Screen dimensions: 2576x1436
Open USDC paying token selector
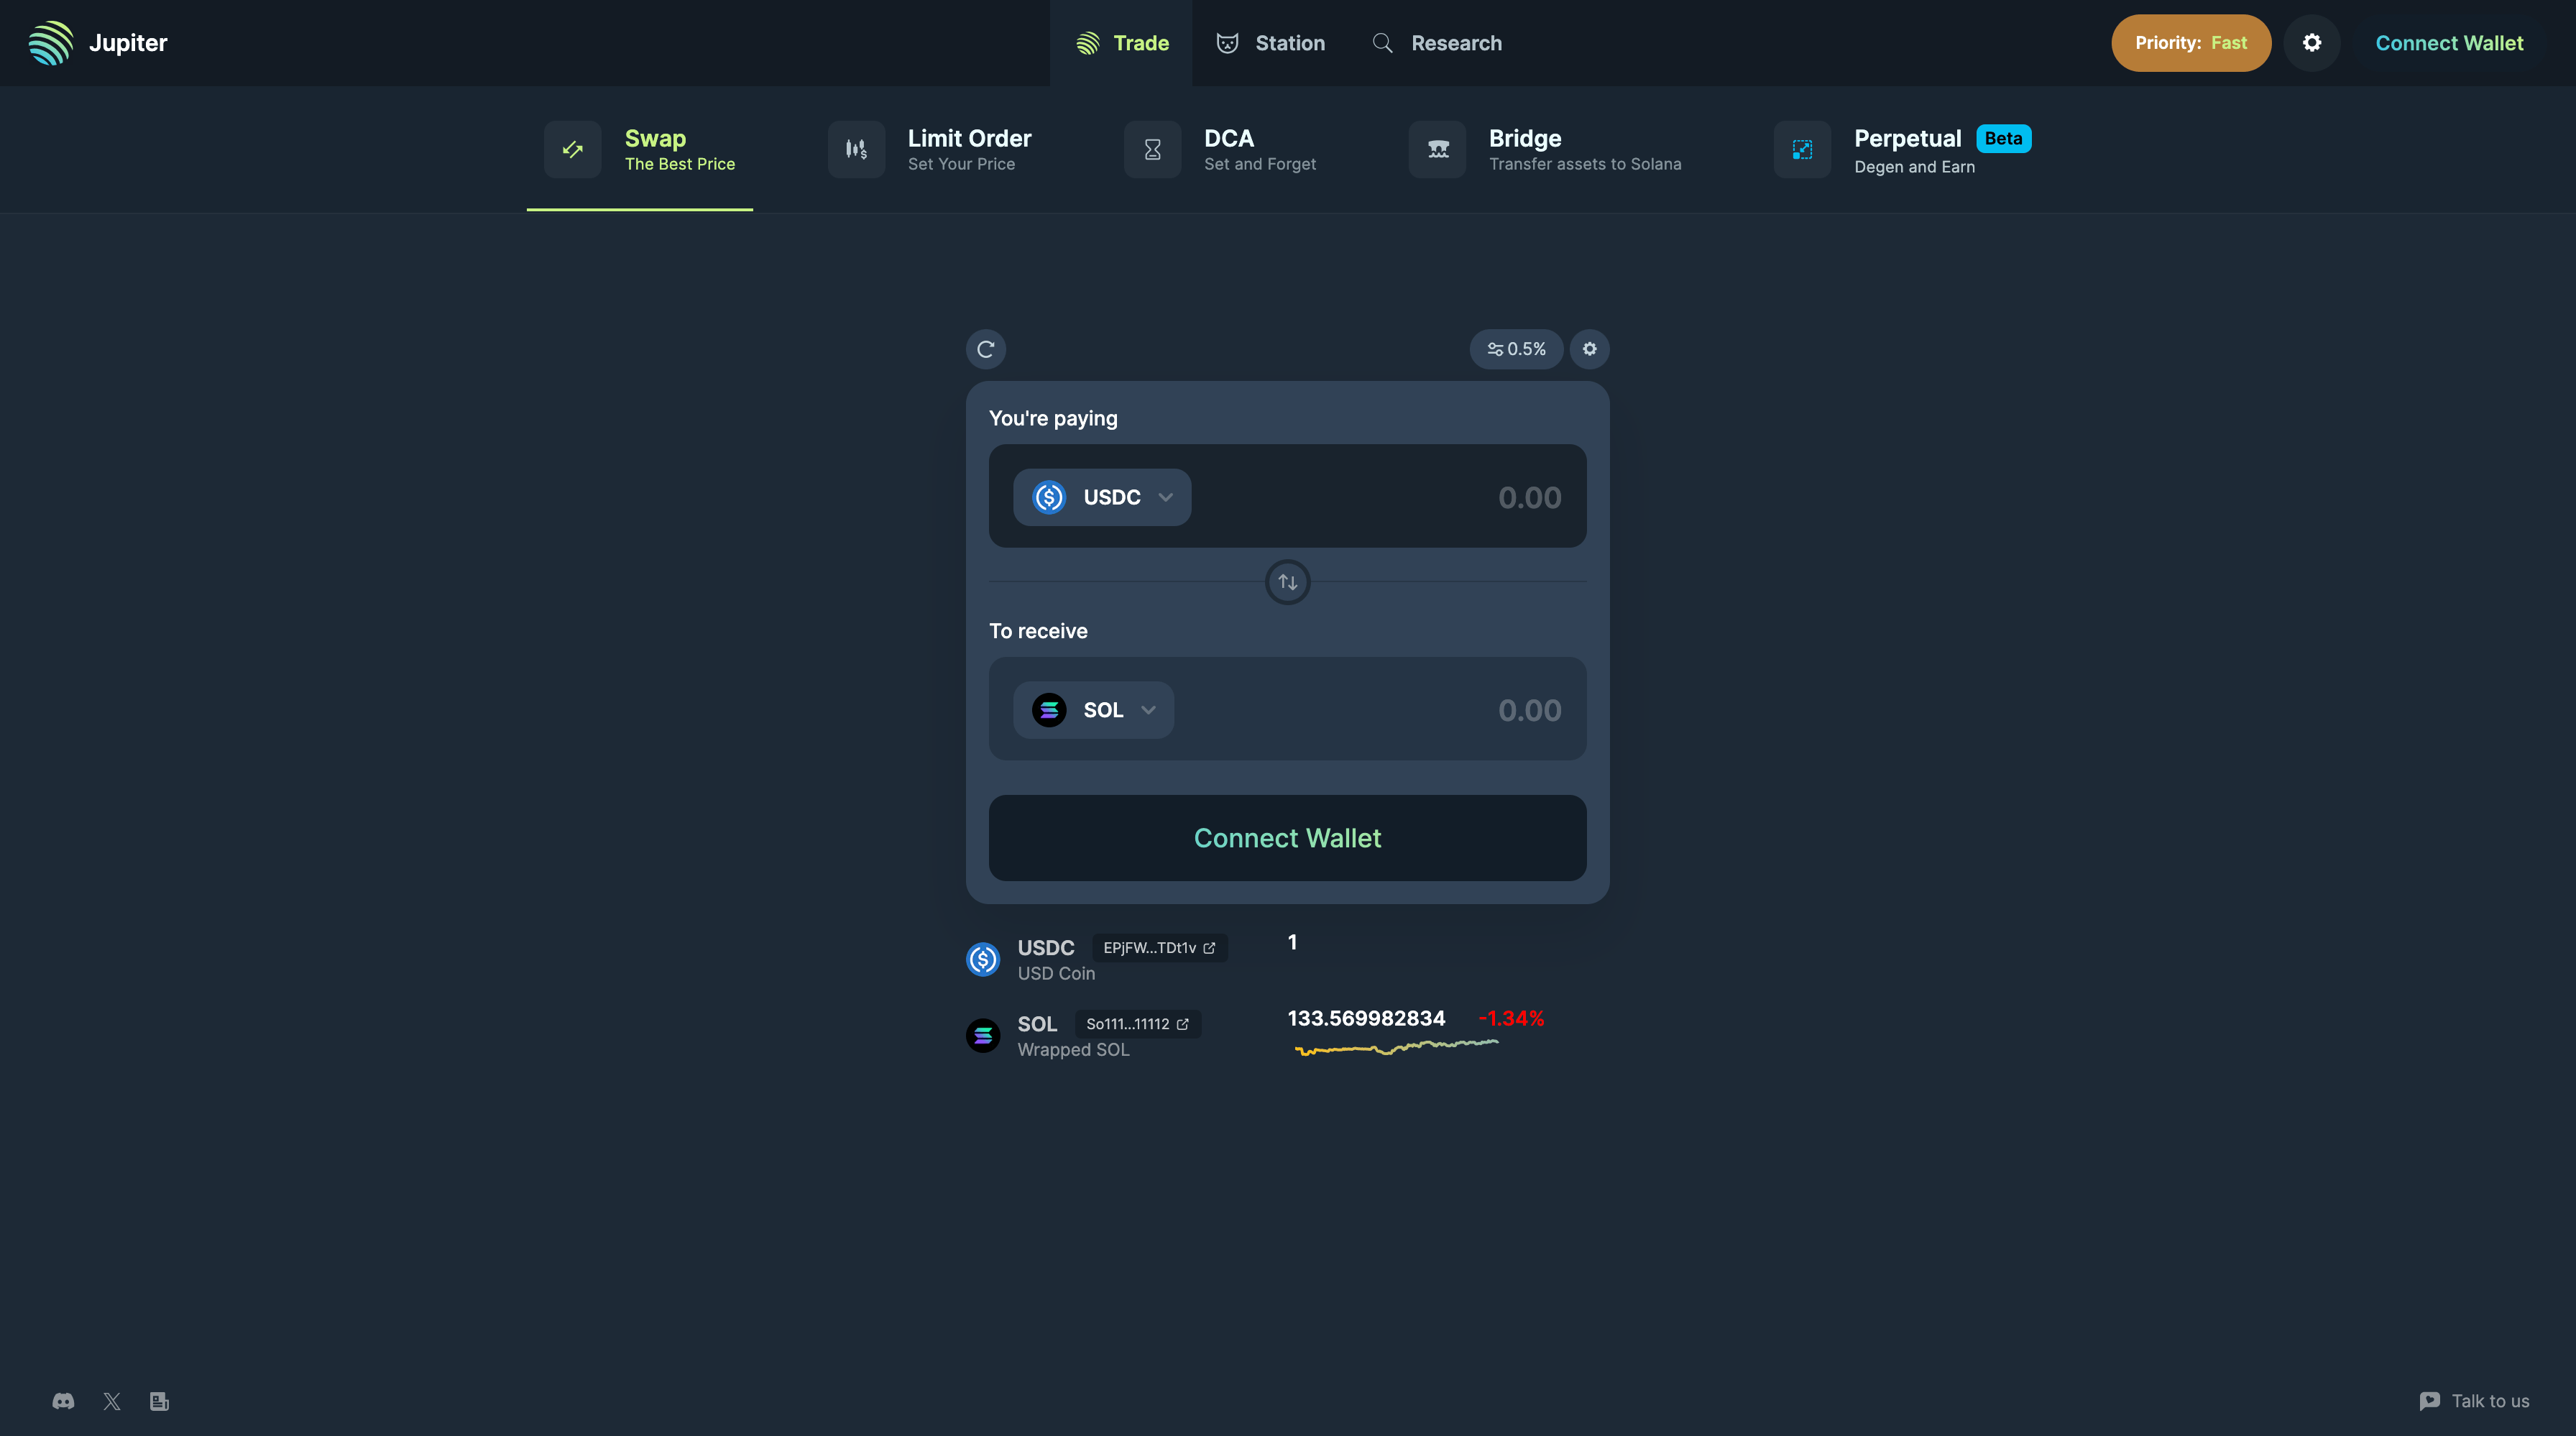pos(1102,497)
